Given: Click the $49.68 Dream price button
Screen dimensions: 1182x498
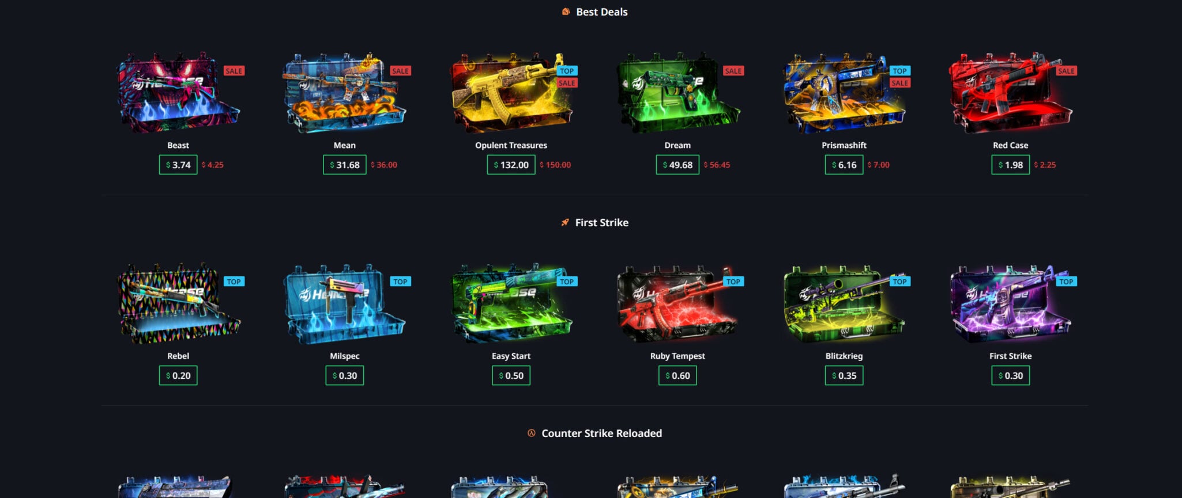Looking at the screenshot, I should [x=677, y=165].
